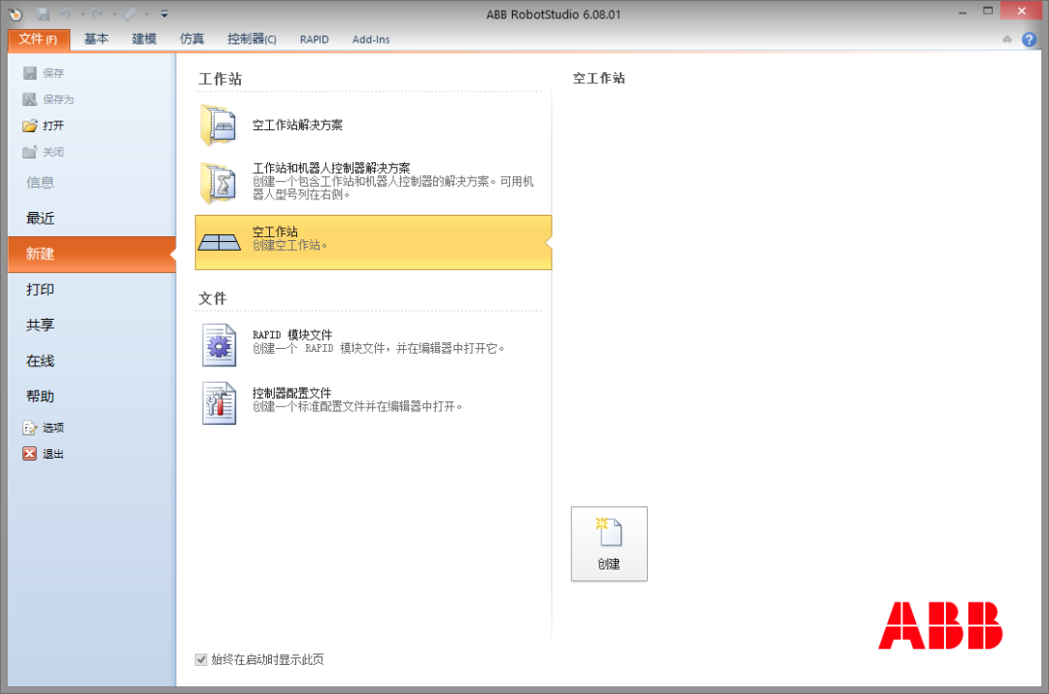Select 工作站和机器人控制器解决方案 title text

pos(331,168)
